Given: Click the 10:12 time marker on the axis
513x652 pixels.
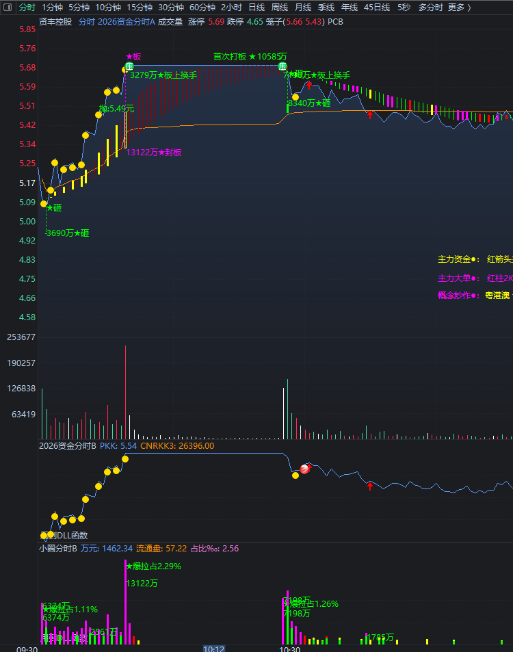Looking at the screenshot, I should [214, 649].
